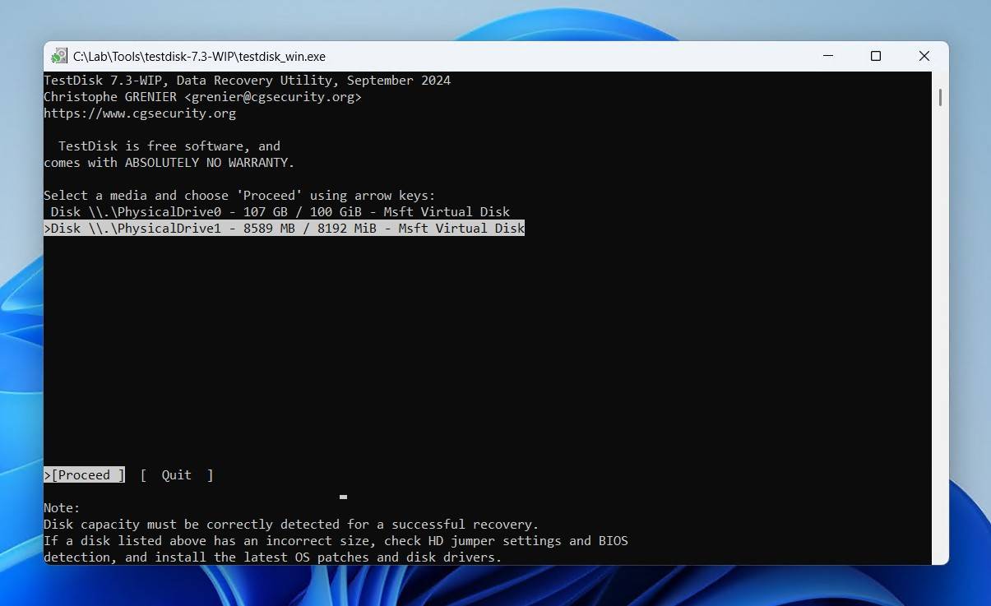Screen dimensions: 991x606
Task: Close the TestDisk console window
Action: 924,56
